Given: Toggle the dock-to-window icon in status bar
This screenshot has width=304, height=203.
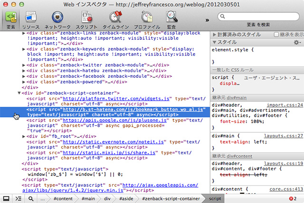Looking at the screenshot, I should pyautogui.click(x=6, y=199).
